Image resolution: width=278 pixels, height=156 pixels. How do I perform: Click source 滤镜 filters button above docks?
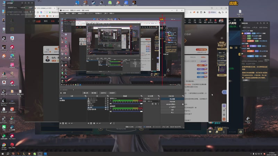94,93
